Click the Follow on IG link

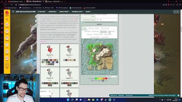pos(113,95)
